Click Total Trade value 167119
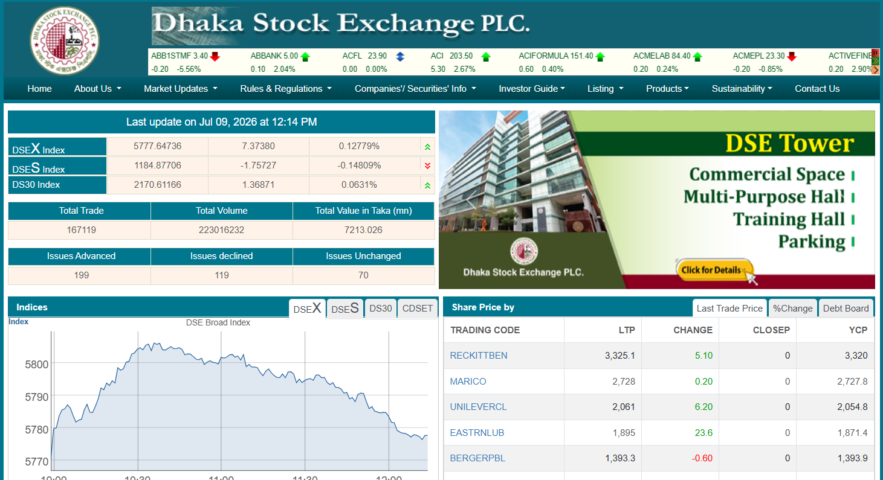 [82, 230]
